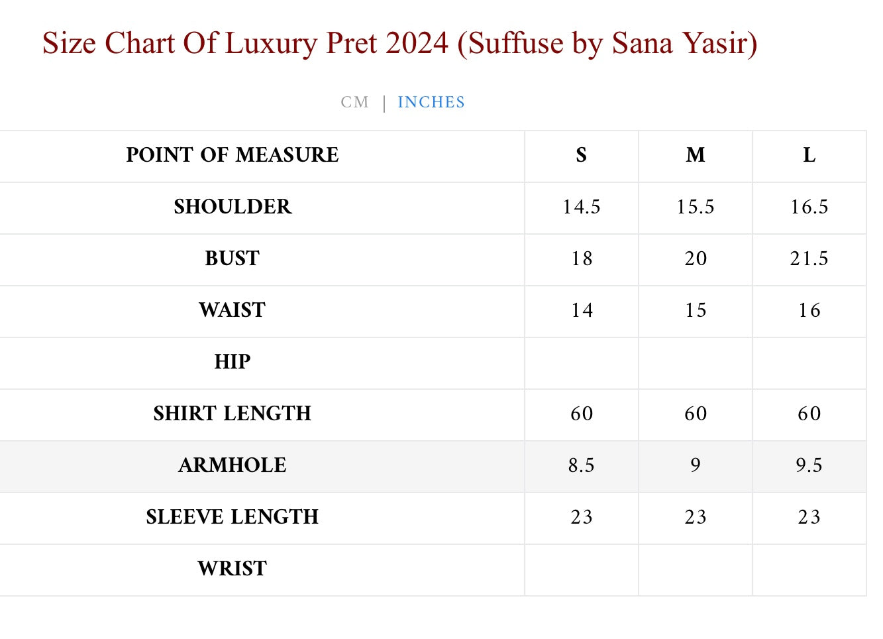Select bust value 21.5 for size L
This screenshot has height=639, width=883.
[x=809, y=259]
